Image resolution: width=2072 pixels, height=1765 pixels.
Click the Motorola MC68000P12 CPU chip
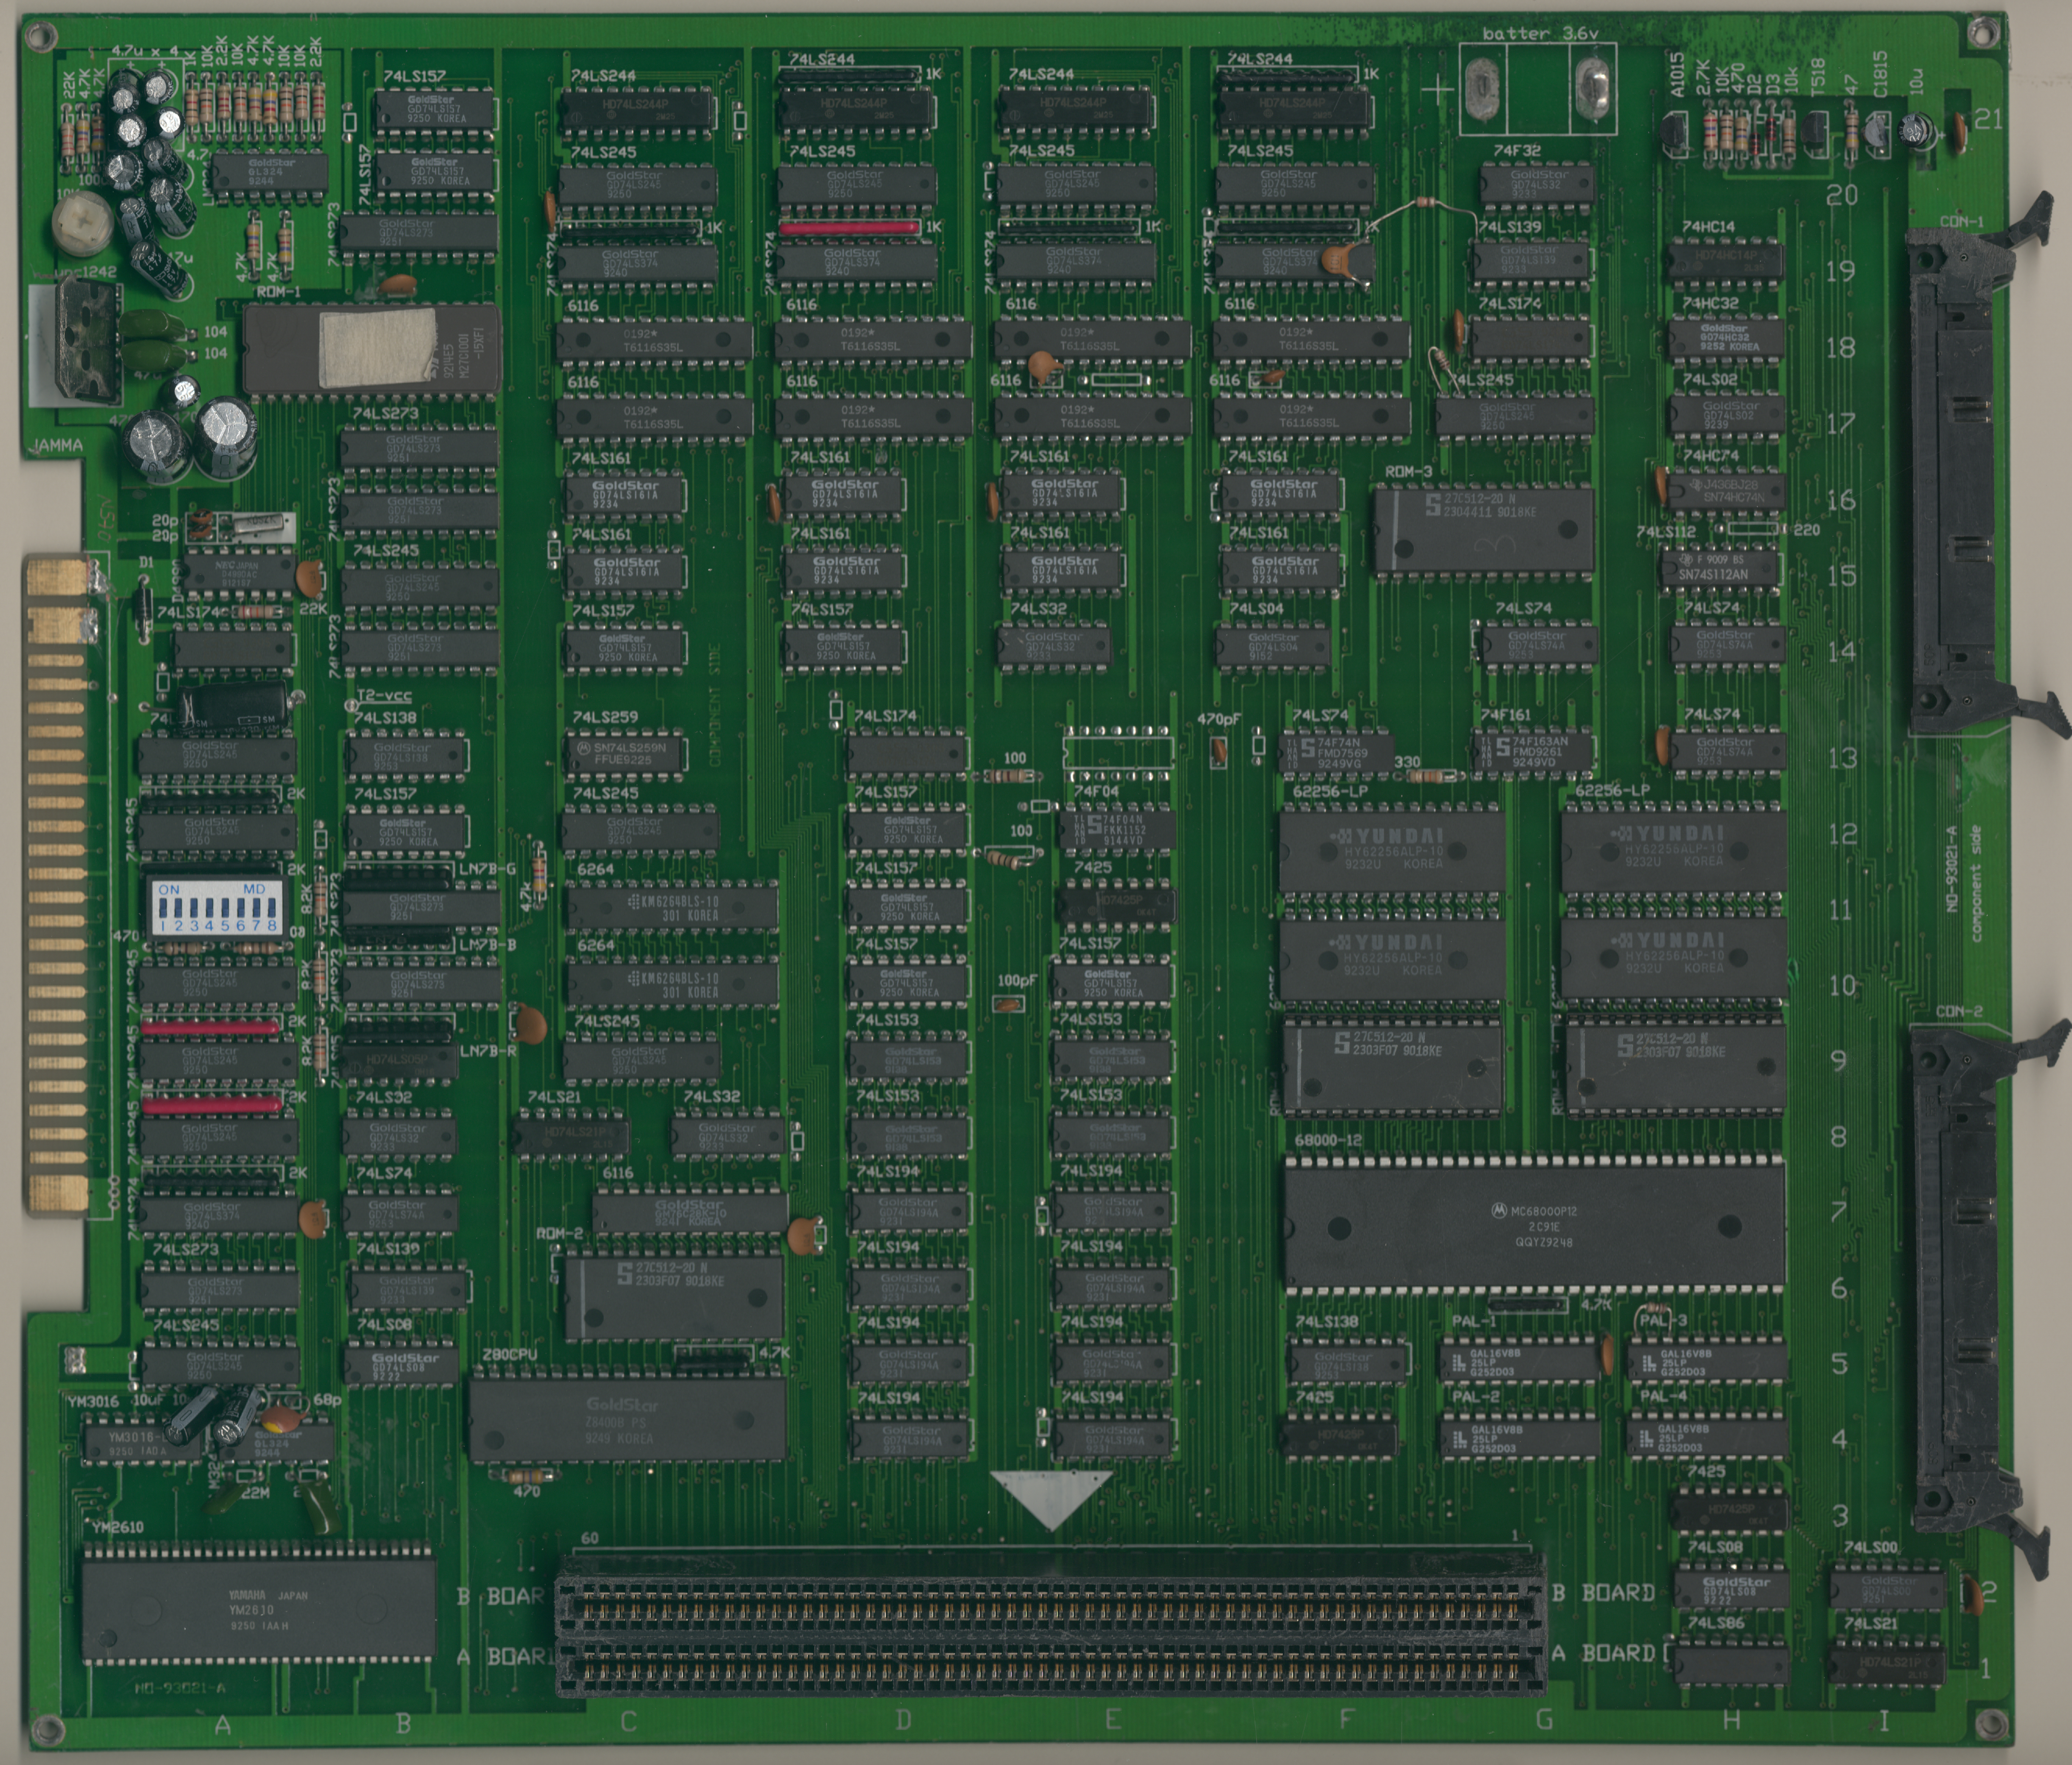(x=1534, y=1225)
